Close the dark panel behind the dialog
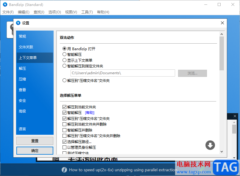240x176 pixels. pyautogui.click(x=235, y=116)
